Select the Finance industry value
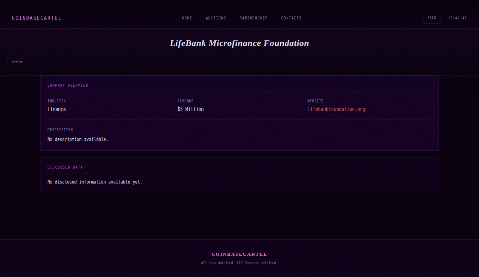Viewport: 479px width, 277px height. click(57, 109)
